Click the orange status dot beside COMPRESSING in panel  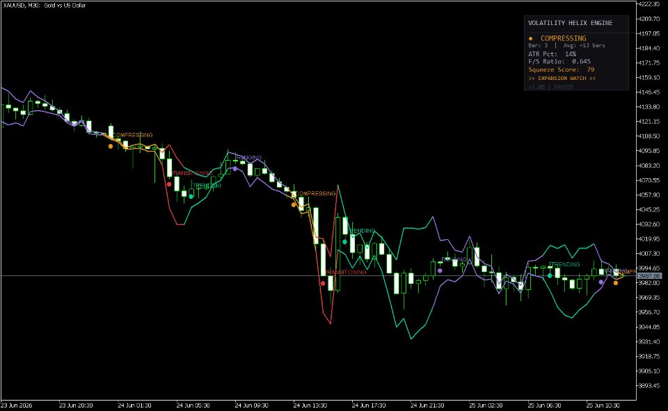[530, 38]
